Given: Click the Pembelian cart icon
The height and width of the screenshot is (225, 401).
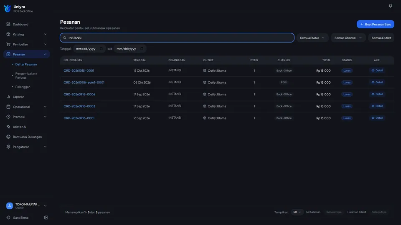Looking at the screenshot, I should coord(8,44).
